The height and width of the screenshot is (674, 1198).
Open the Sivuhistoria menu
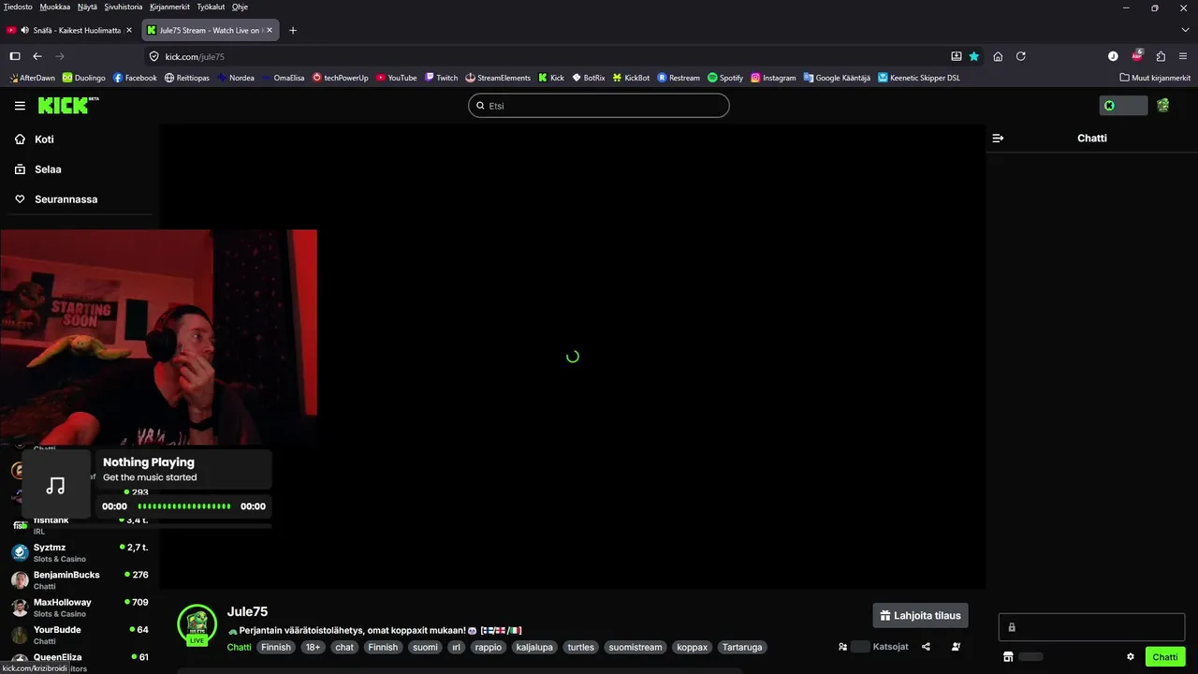click(x=124, y=7)
